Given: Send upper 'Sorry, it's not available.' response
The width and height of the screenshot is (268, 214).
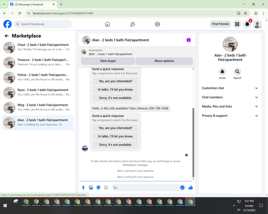Looking at the screenshot, I should (x=115, y=98).
